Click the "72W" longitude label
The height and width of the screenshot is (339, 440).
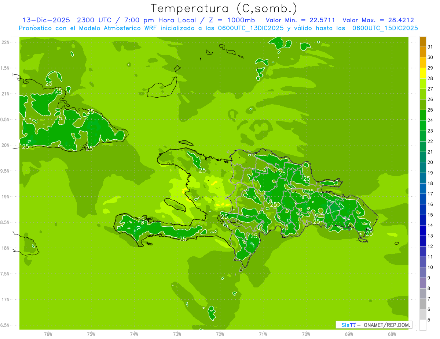[220, 334]
